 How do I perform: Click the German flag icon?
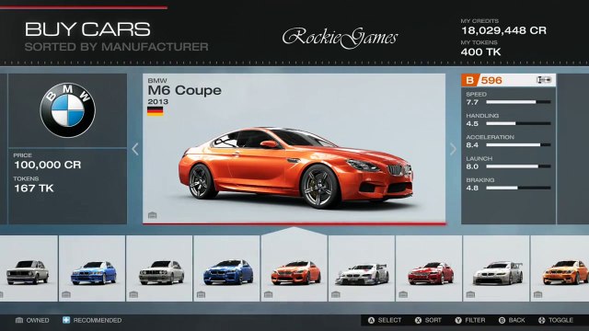156,111
